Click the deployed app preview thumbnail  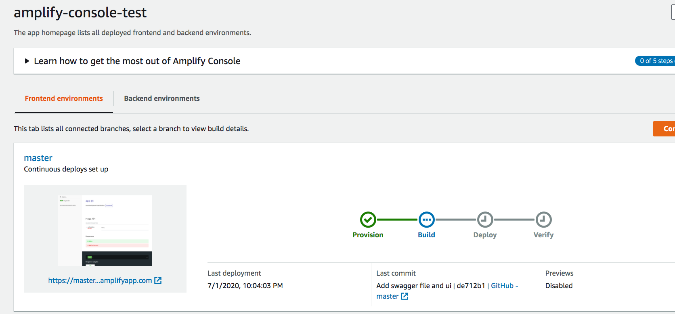click(105, 230)
